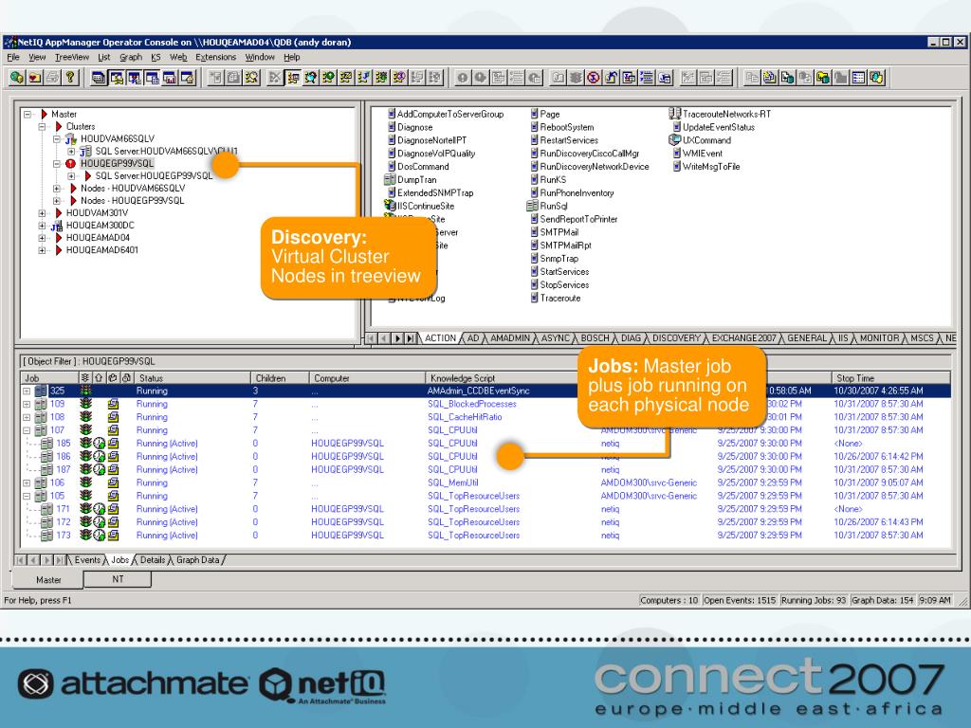Collapse the Clusters tree node
The height and width of the screenshot is (728, 971).
(42, 126)
